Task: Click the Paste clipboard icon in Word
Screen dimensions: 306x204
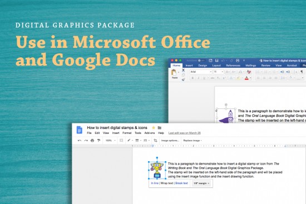Action: coord(174,72)
